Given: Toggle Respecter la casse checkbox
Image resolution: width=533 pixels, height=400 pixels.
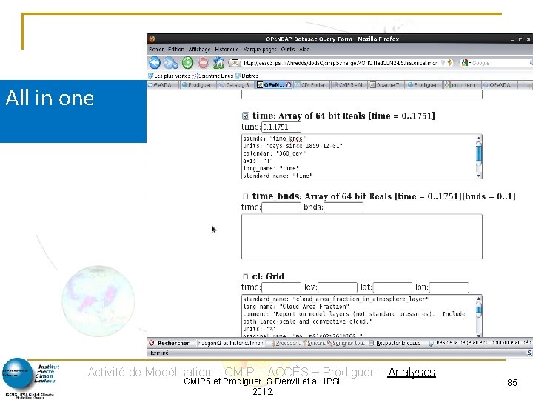Looking at the screenshot, I should [372, 343].
